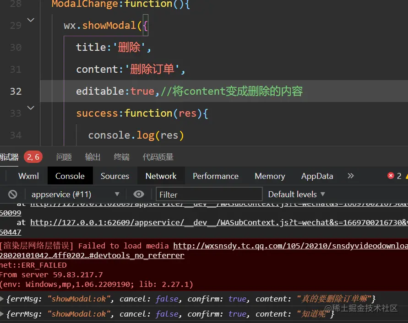
Task: Click success:function(res) on line 33
Action: point(142,113)
